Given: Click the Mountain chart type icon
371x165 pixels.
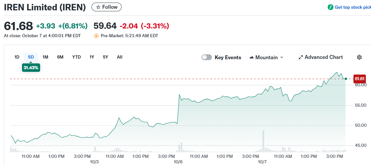Looking at the screenshot, I should point(252,57).
